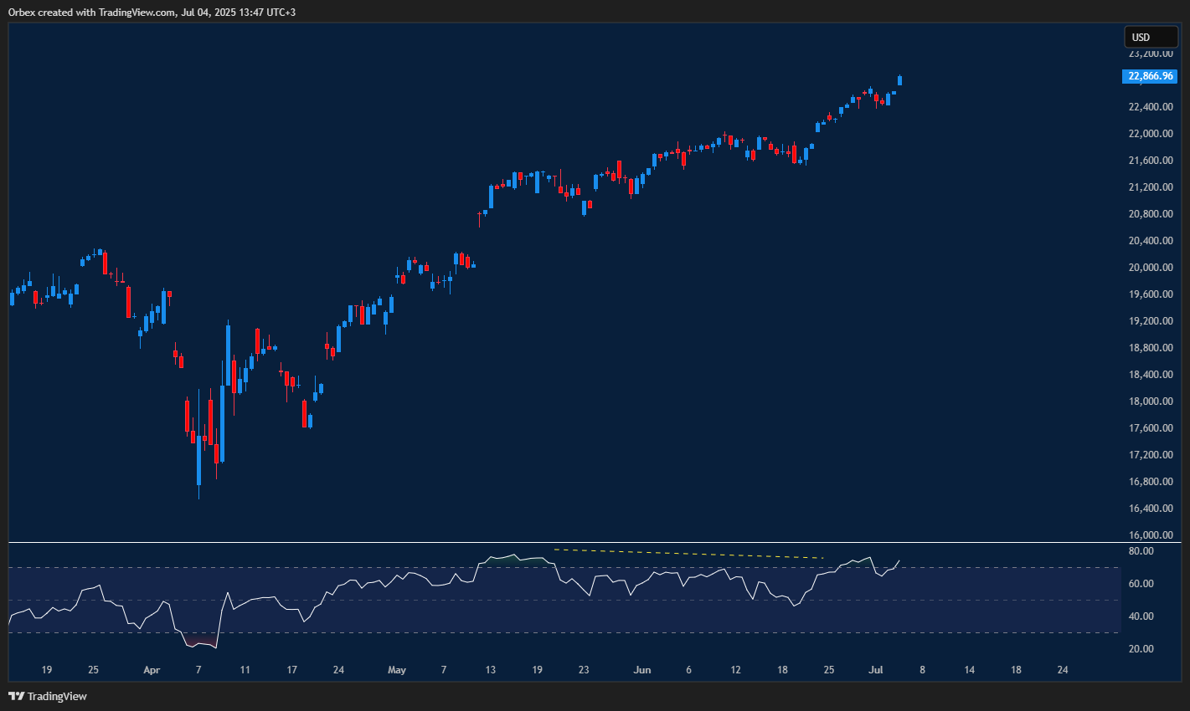Click the 60.00 label on RSI scale
This screenshot has width=1190, height=711.
point(1141,584)
